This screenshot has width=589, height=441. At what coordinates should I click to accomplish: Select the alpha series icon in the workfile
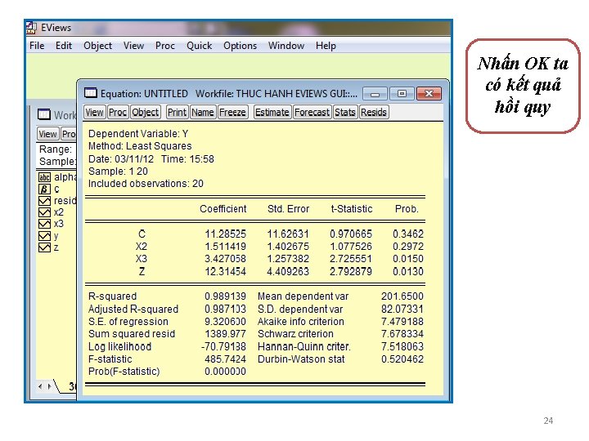pyautogui.click(x=44, y=177)
